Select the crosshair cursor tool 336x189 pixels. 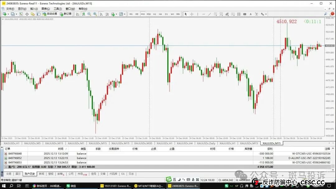(192, 14)
